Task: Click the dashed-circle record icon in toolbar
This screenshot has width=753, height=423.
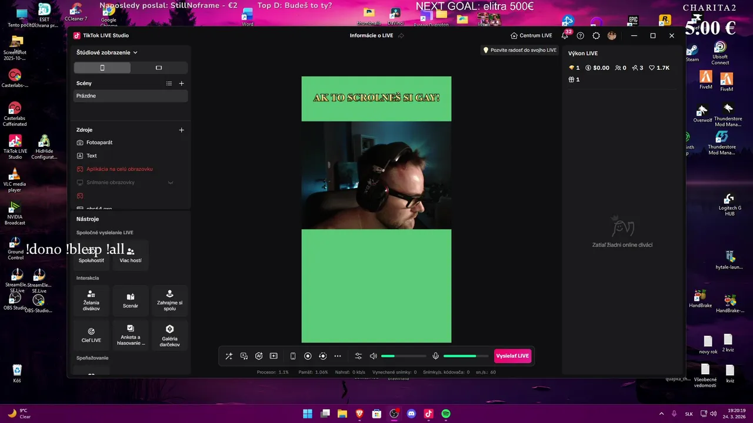Action: (x=322, y=356)
